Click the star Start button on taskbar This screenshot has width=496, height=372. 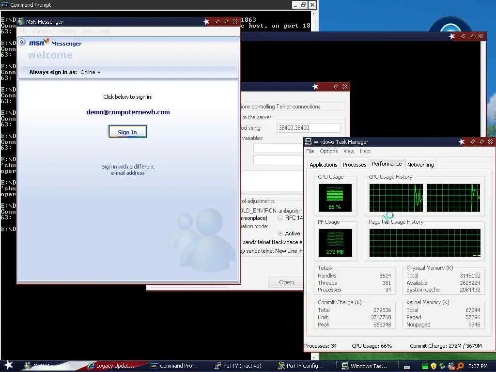[9, 365]
